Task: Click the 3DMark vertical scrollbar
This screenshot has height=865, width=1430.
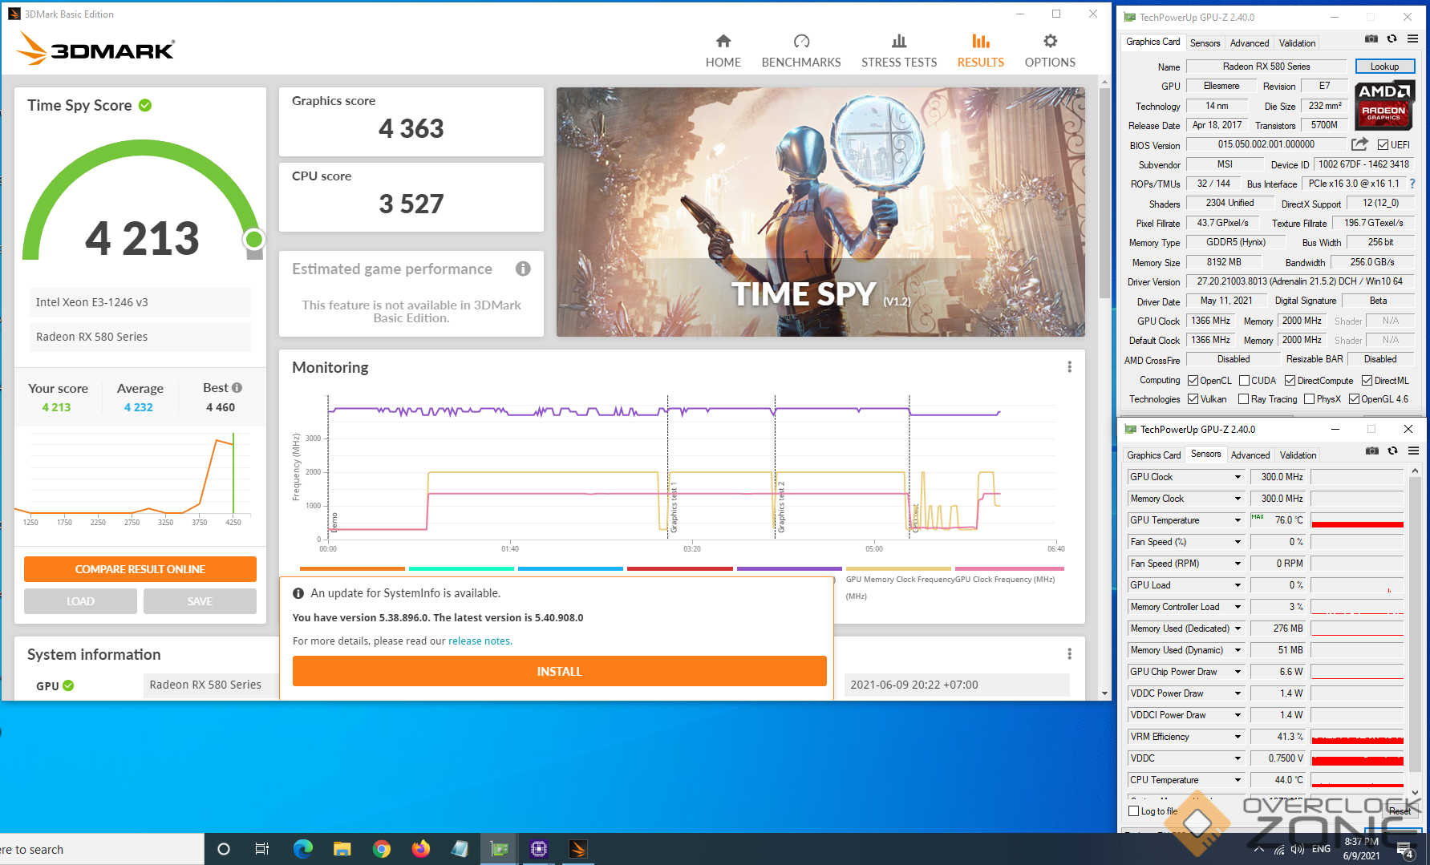Action: [x=1104, y=241]
